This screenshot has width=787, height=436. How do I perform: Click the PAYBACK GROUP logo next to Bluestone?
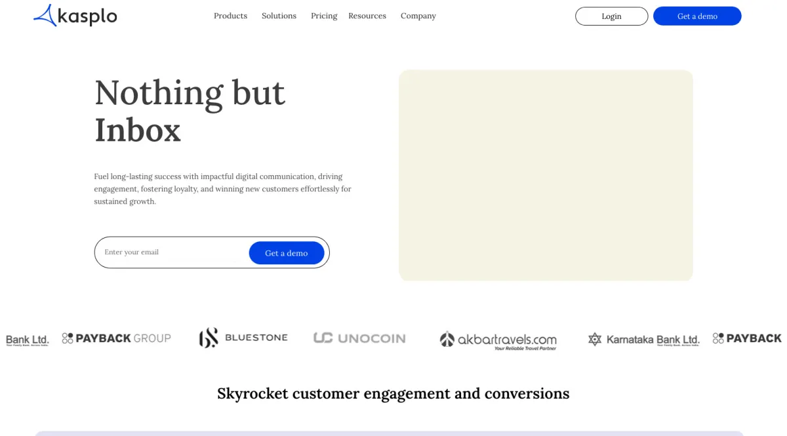[117, 338]
